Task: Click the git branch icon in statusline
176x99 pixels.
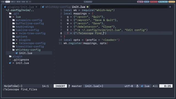Action: tap(69, 86)
